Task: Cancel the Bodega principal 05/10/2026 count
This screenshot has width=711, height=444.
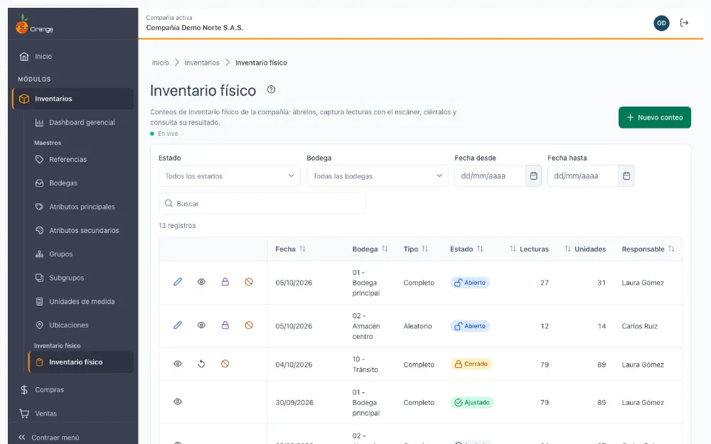Action: tap(248, 282)
